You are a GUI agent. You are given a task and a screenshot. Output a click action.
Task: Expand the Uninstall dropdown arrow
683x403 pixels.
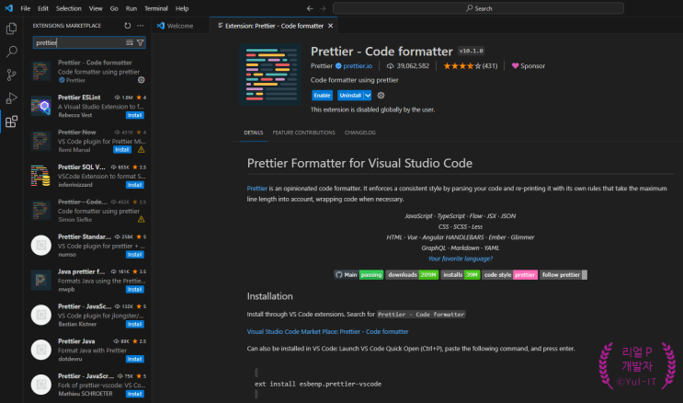[x=368, y=95]
